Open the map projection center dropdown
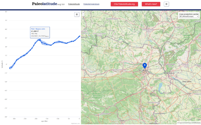201x125 pixels. pyautogui.click(x=189, y=17)
